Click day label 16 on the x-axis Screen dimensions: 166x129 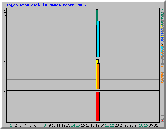tap(83, 125)
